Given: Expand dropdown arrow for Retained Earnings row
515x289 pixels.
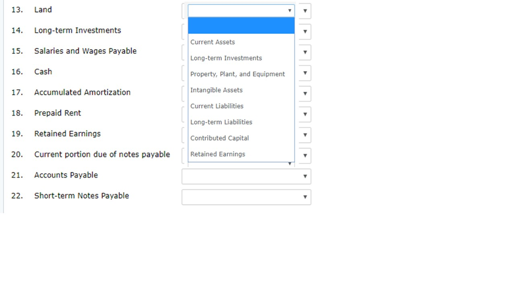Looking at the screenshot, I should point(305,135).
